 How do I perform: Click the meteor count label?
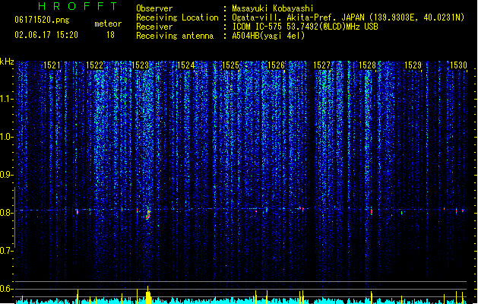pyautogui.click(x=108, y=24)
